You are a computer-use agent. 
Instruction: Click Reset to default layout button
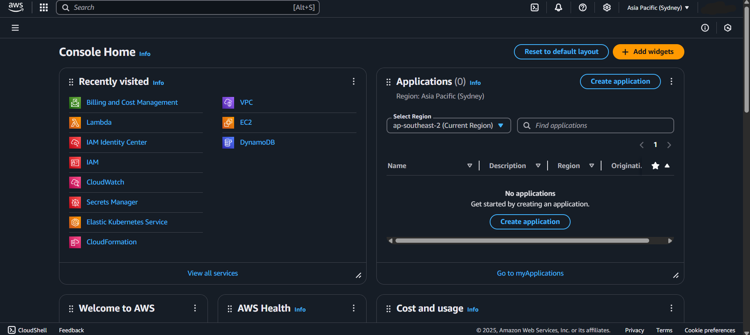(x=561, y=52)
